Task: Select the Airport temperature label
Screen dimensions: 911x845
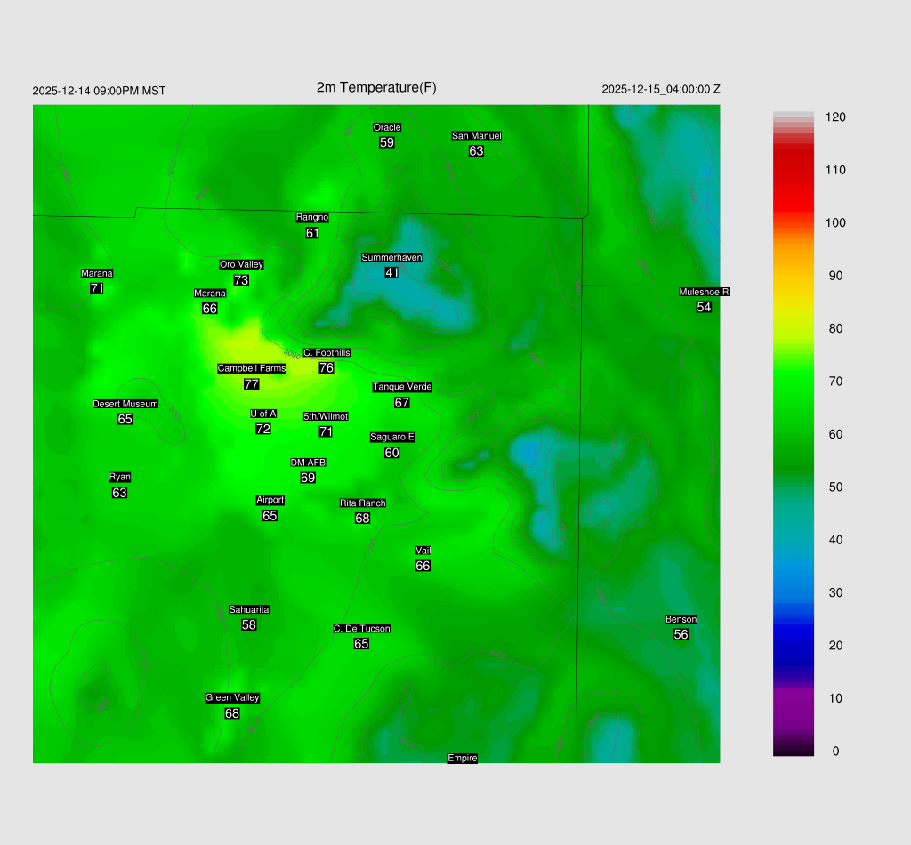Action: tap(270, 516)
